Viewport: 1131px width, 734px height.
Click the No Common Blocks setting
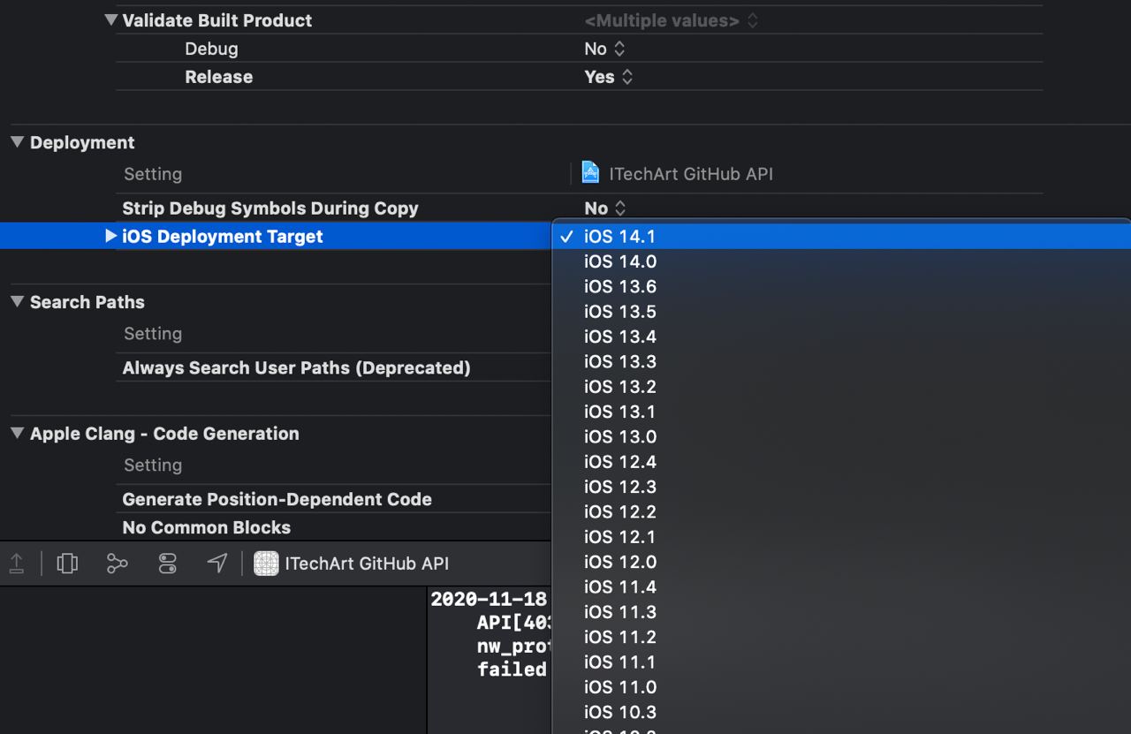tap(206, 527)
